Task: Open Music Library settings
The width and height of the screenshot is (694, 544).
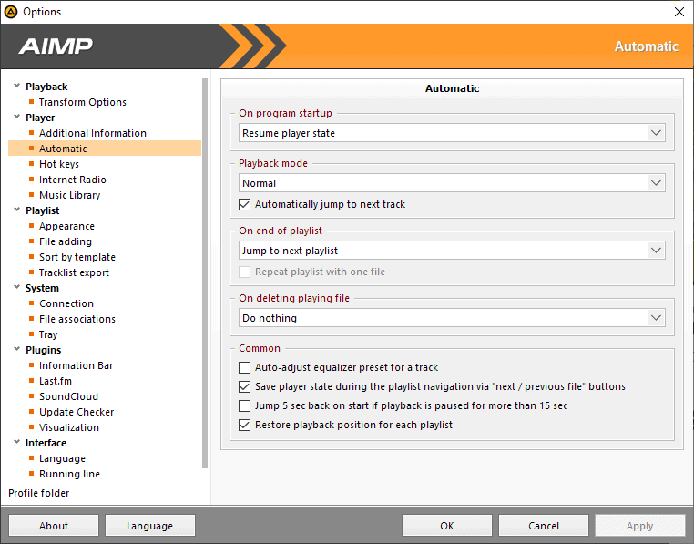Action: pyautogui.click(x=69, y=195)
